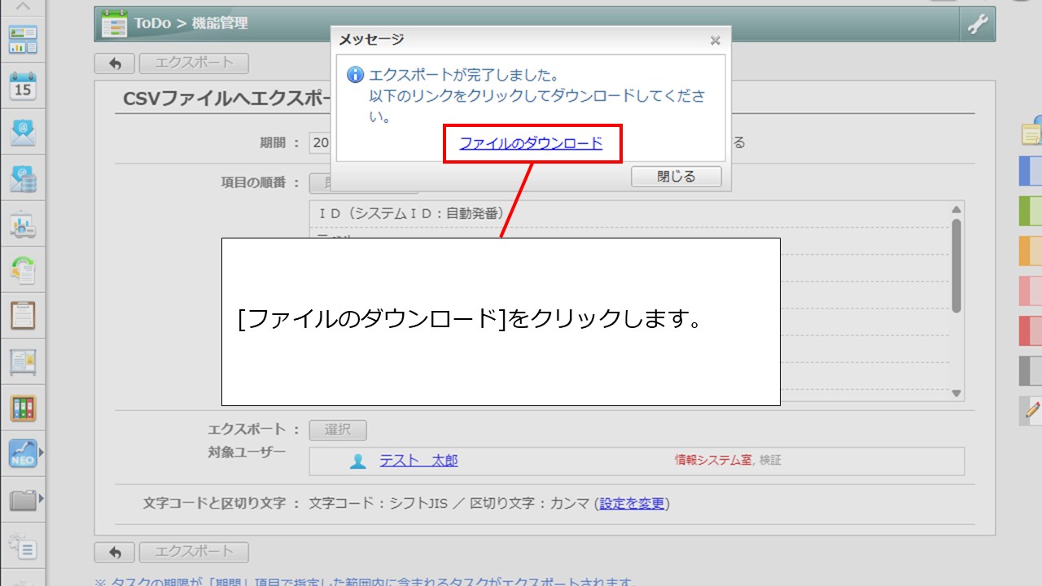Click the 期間 date input field
The image size is (1042, 586).
click(320, 142)
